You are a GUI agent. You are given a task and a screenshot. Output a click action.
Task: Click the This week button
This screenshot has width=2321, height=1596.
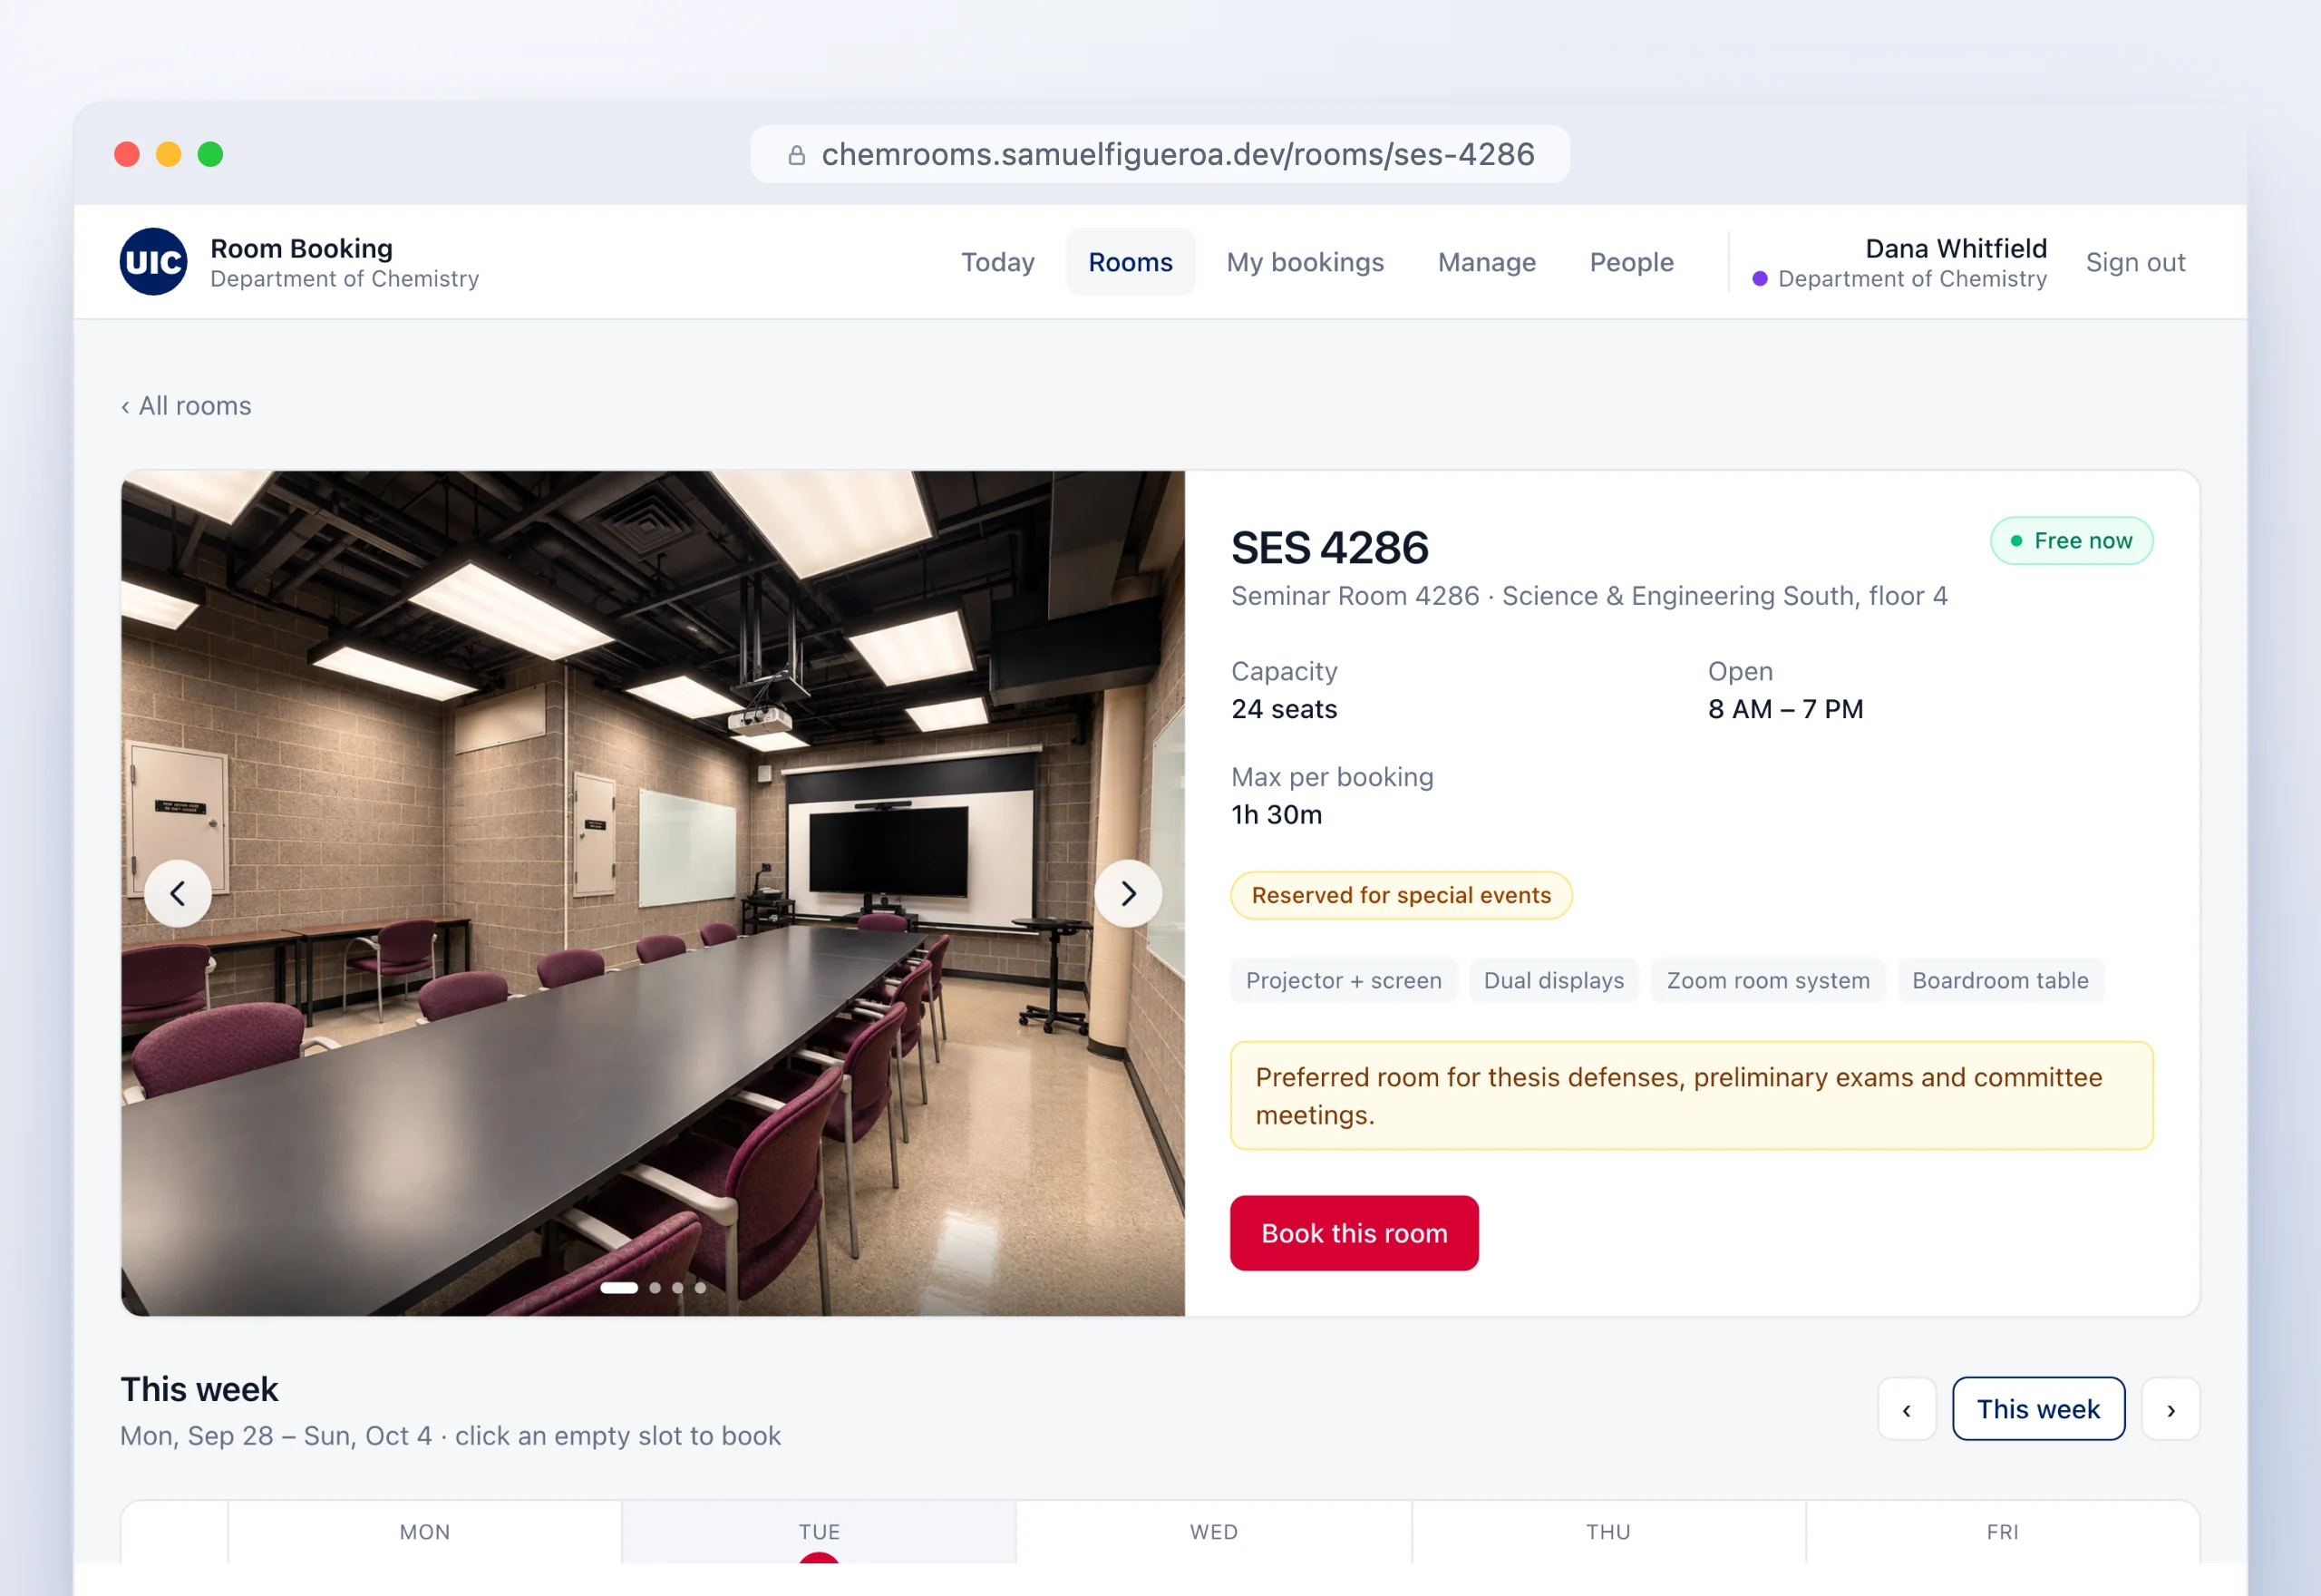pos(2038,1409)
